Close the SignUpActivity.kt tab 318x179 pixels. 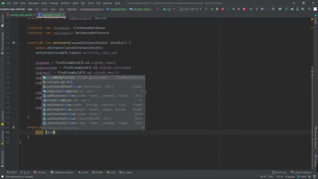point(63,15)
